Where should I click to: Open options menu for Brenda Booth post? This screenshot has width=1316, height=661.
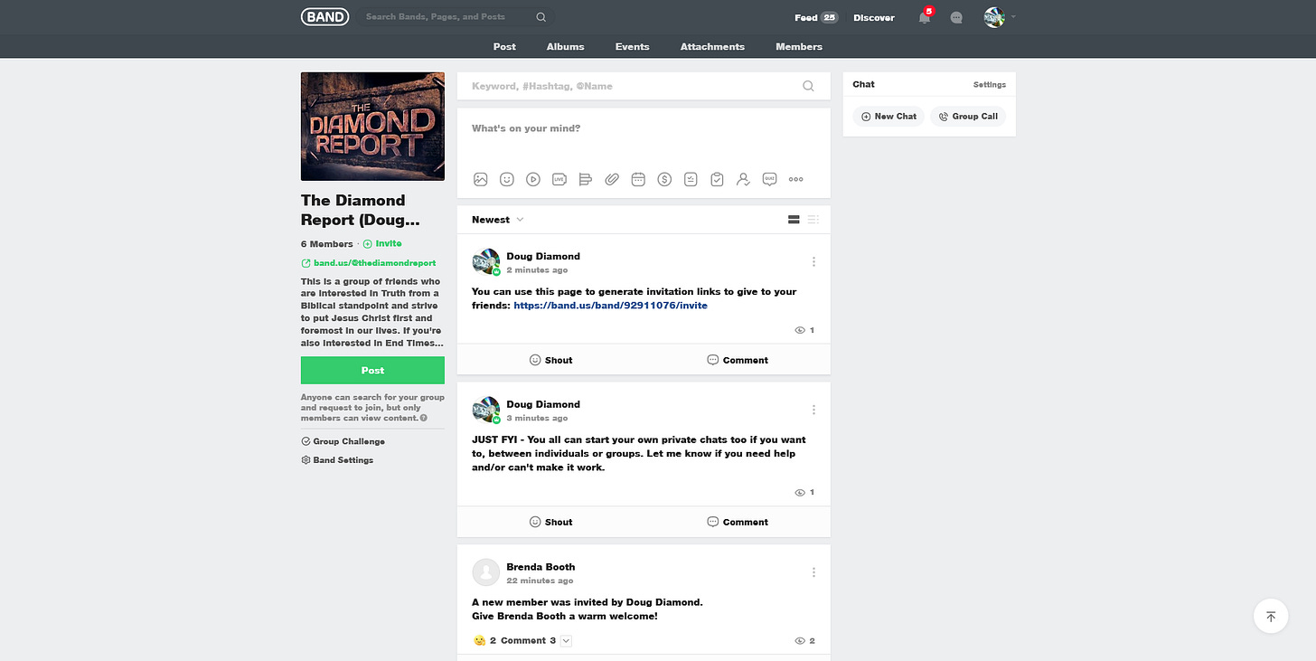(813, 572)
